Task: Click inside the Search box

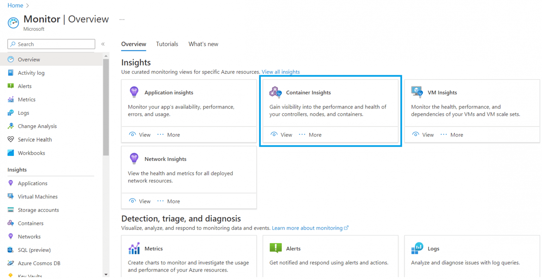Action: point(51,44)
